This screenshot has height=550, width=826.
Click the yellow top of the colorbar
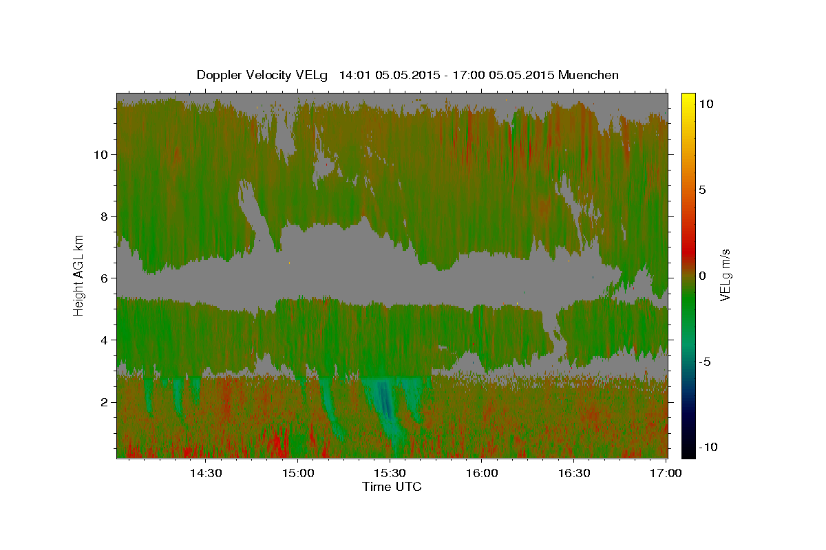[688, 100]
